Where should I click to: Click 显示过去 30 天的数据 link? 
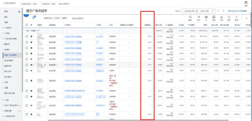[237, 11]
